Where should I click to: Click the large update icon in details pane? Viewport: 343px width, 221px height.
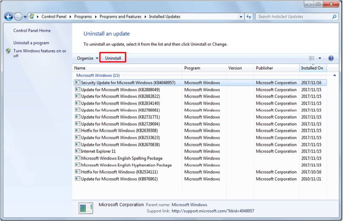click(86, 208)
